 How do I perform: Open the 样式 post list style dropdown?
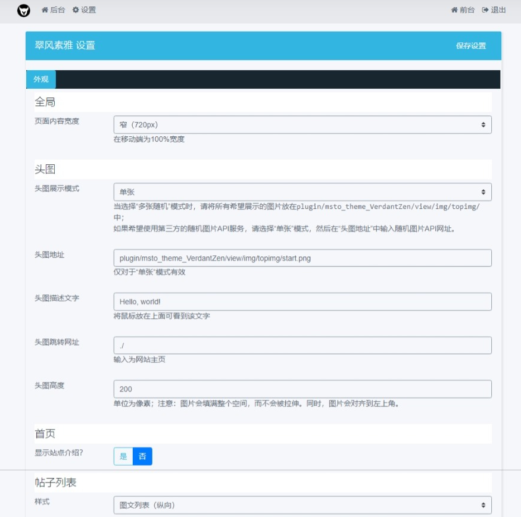click(x=304, y=505)
